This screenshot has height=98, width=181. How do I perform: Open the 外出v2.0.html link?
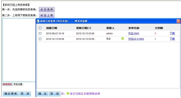click(136, 39)
